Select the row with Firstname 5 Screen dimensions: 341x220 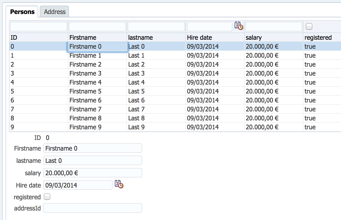pyautogui.click(x=175, y=91)
